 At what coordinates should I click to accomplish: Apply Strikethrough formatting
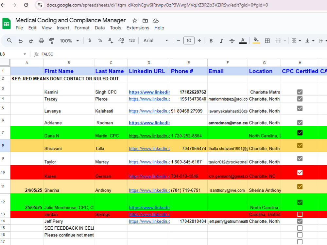pos(232,41)
